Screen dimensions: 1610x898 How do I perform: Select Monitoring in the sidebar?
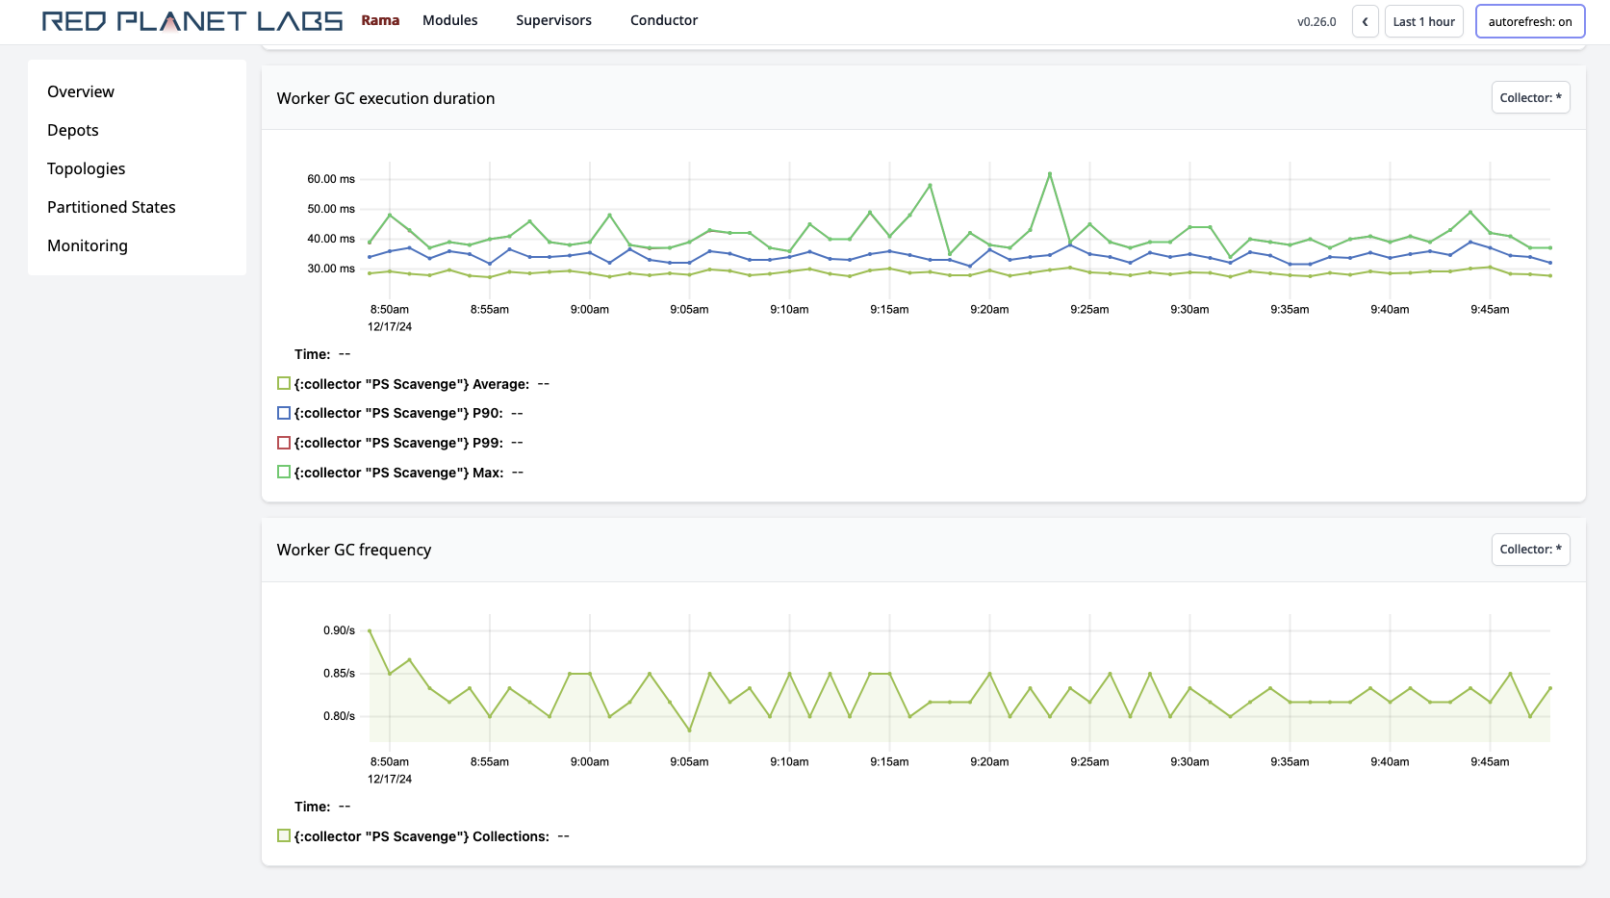tap(88, 245)
